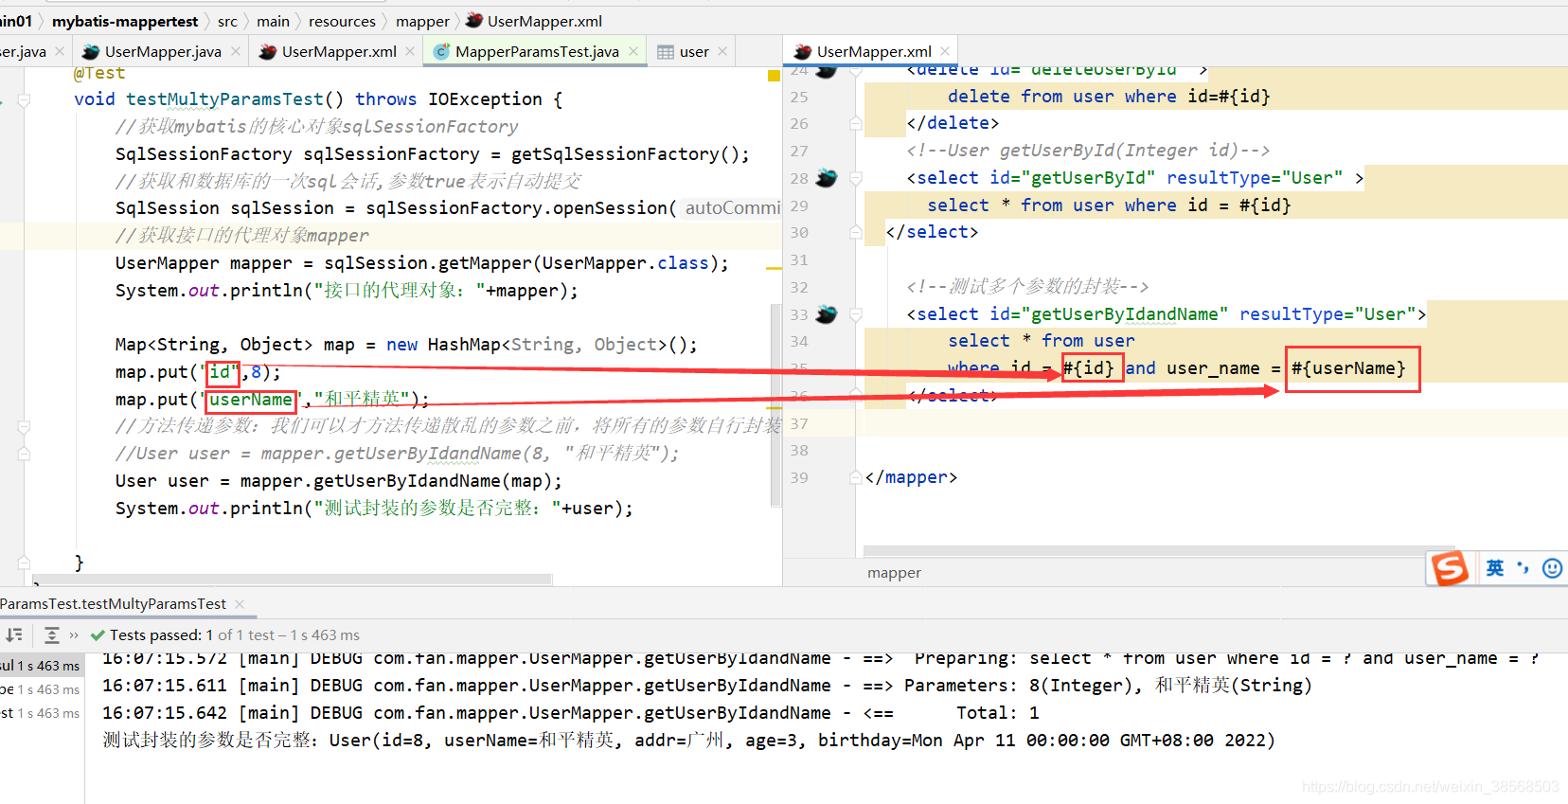1568x804 pixels.
Task: Click MyBatis bird gutter icon on line 33
Action: click(827, 314)
